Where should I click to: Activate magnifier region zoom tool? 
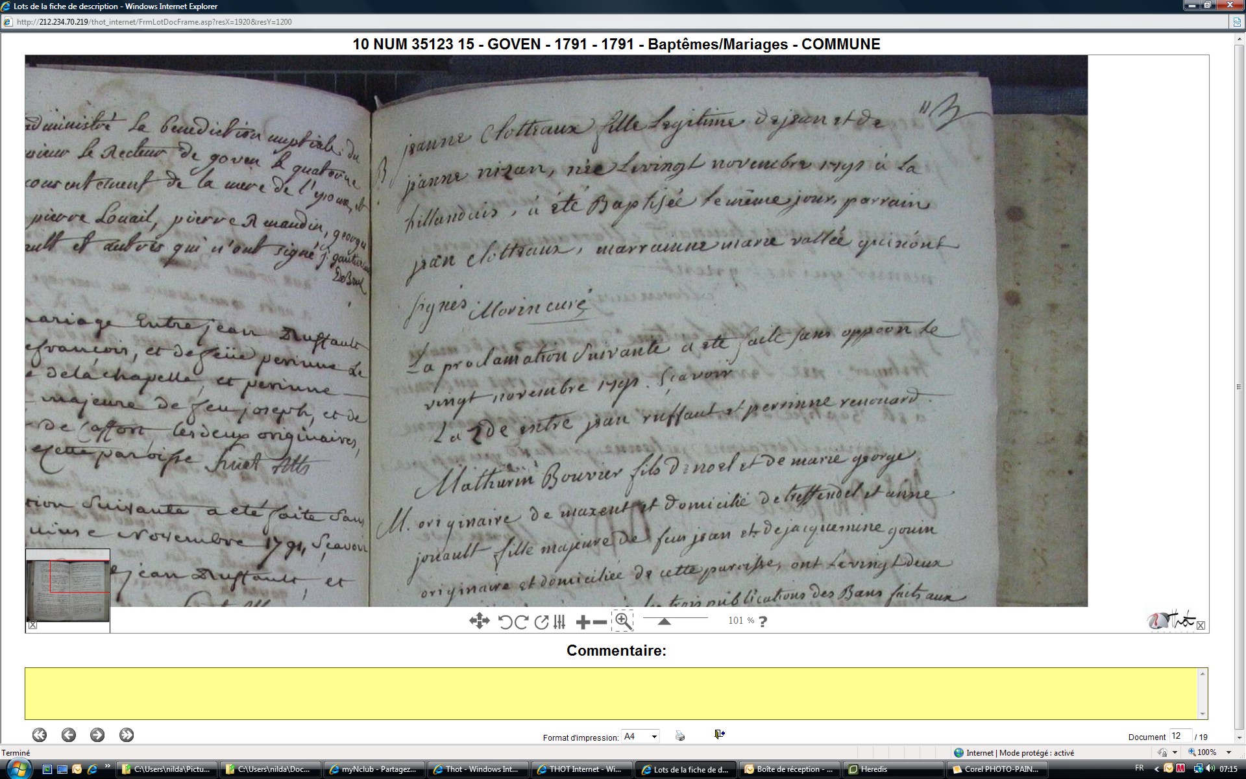tap(622, 621)
